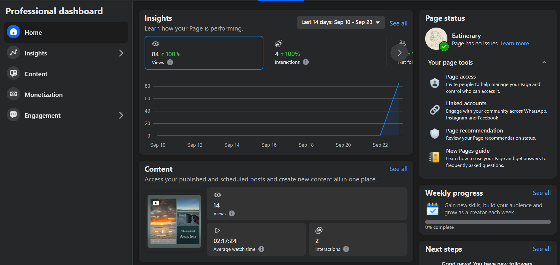Screen dimensions: 560x265
Task: Click the Linked accounts chain icon
Action: tap(435, 110)
